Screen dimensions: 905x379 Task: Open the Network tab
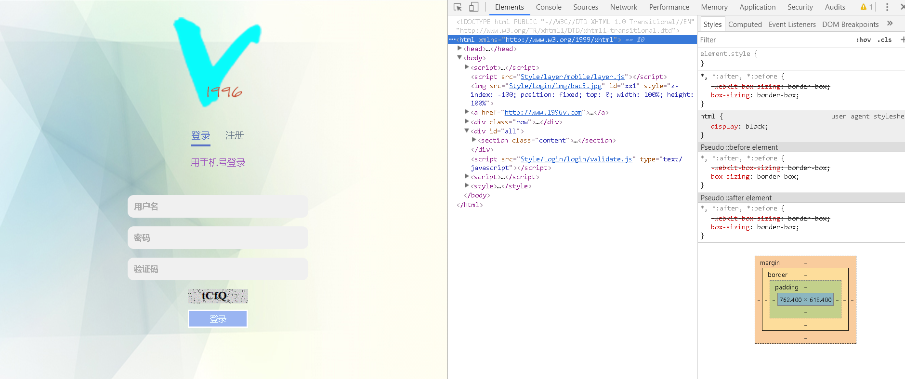coord(623,7)
